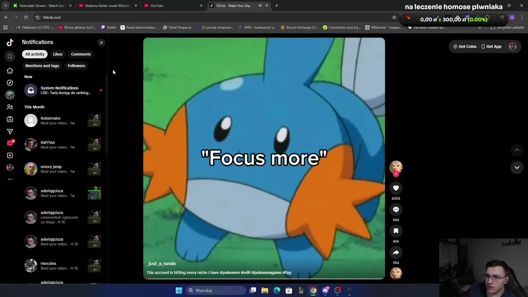Switch to Alabama Barker browser tab
This screenshot has width=528, height=297.
tap(107, 6)
